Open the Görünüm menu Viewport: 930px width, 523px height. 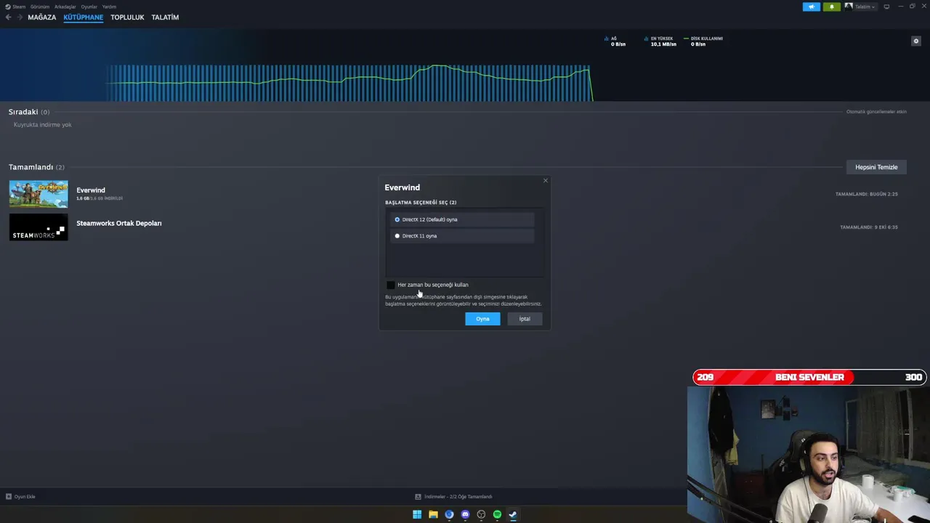click(40, 7)
